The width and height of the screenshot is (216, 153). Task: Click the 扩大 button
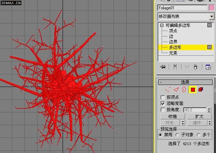pos(199,117)
